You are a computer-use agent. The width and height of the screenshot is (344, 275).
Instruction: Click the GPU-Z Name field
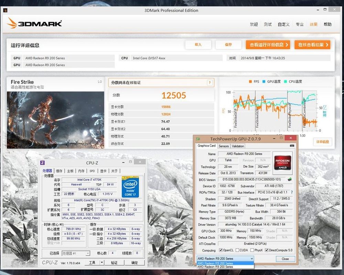244,154
